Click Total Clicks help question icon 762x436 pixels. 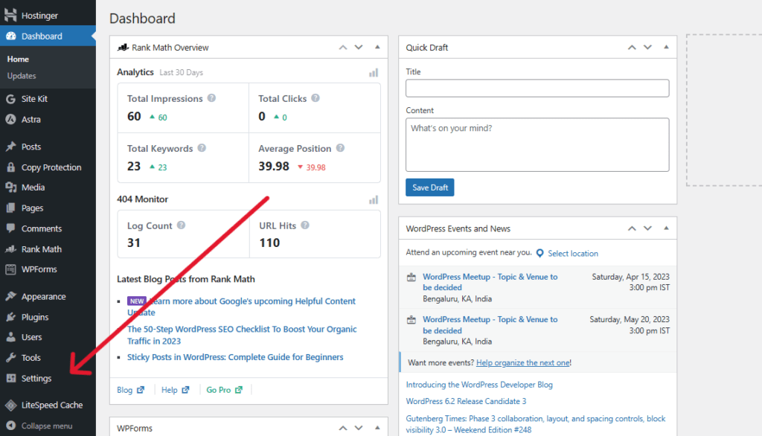pyautogui.click(x=316, y=97)
